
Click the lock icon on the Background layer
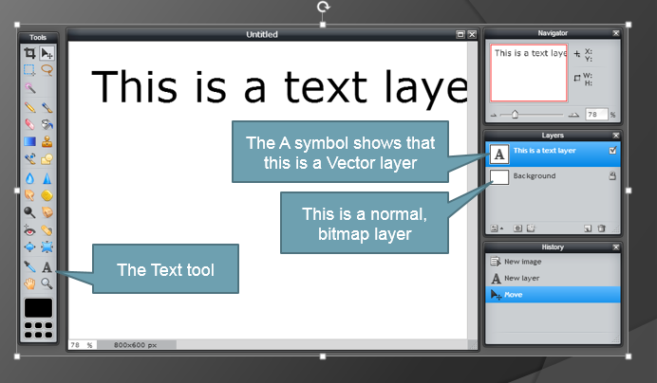coord(611,176)
